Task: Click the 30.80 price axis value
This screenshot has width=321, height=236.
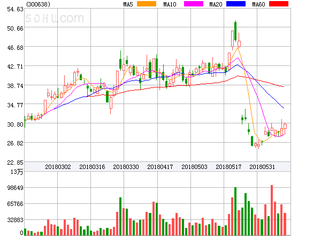Action: pos(15,124)
